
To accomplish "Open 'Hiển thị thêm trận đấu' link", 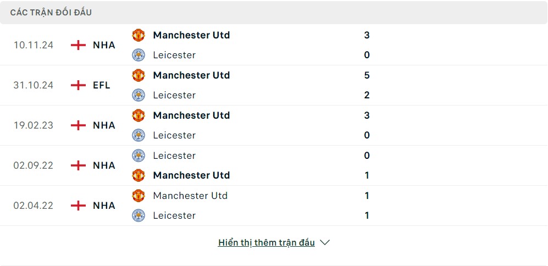I will (x=267, y=242).
